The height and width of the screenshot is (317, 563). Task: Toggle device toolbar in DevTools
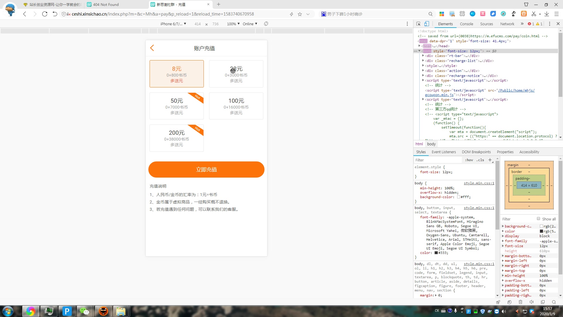click(427, 24)
